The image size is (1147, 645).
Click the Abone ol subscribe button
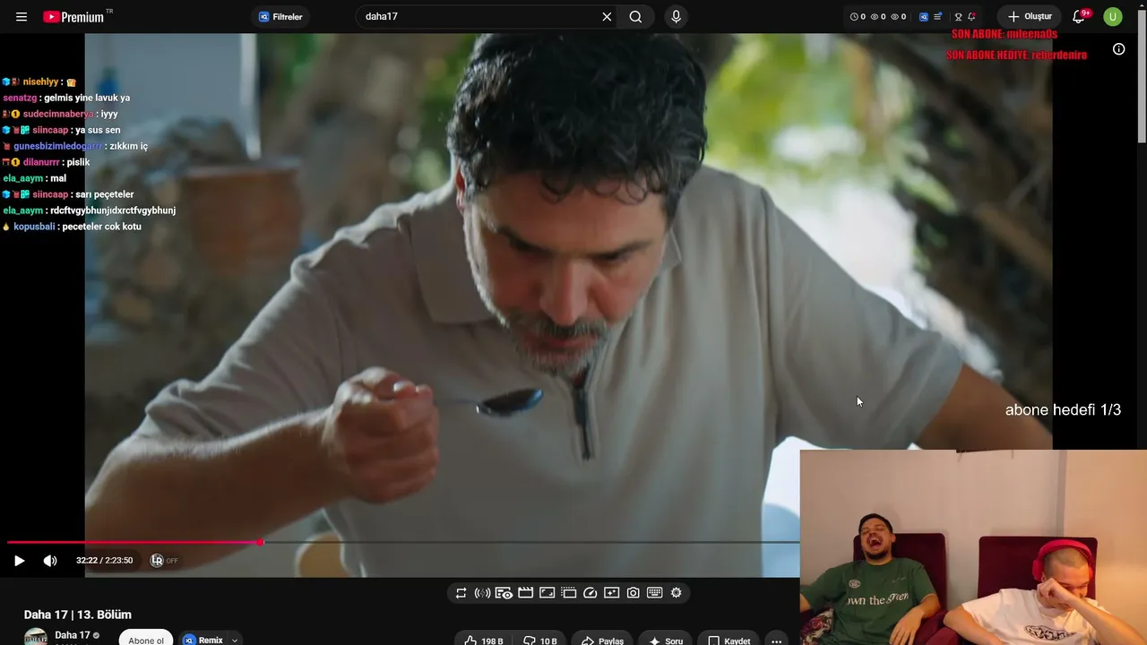tap(146, 639)
